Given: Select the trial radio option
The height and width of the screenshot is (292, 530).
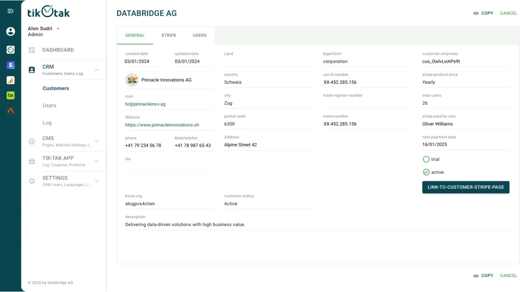Looking at the screenshot, I should click(x=426, y=159).
